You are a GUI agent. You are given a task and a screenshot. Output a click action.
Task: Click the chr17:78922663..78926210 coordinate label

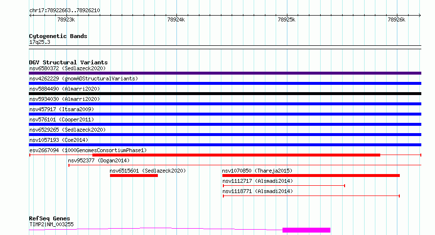click(x=65, y=11)
